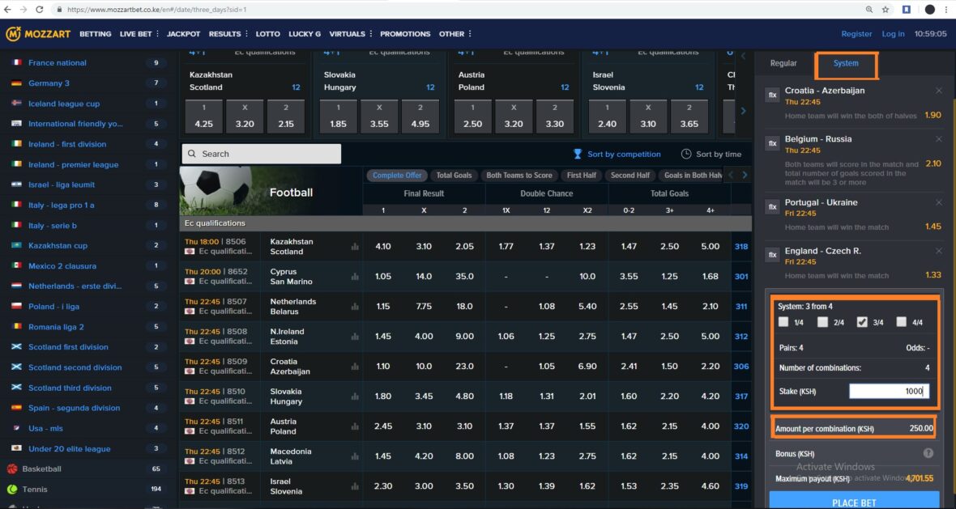Uncheck the 3/4 system checkbox

coord(862,321)
